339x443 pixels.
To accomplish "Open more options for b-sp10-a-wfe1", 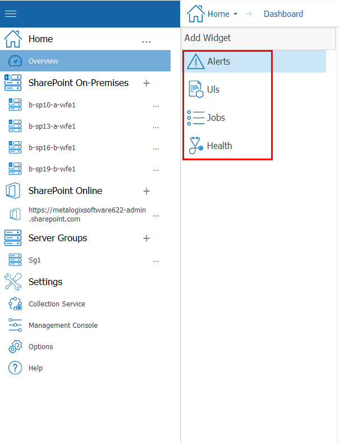I will (x=155, y=105).
